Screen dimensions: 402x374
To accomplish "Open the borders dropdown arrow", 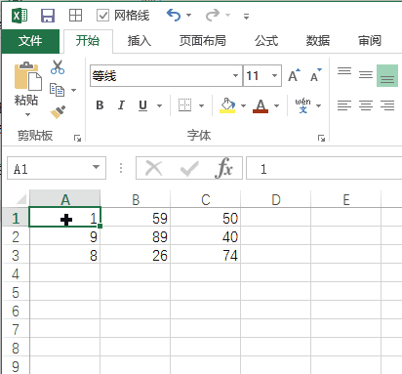I will 201,105.
